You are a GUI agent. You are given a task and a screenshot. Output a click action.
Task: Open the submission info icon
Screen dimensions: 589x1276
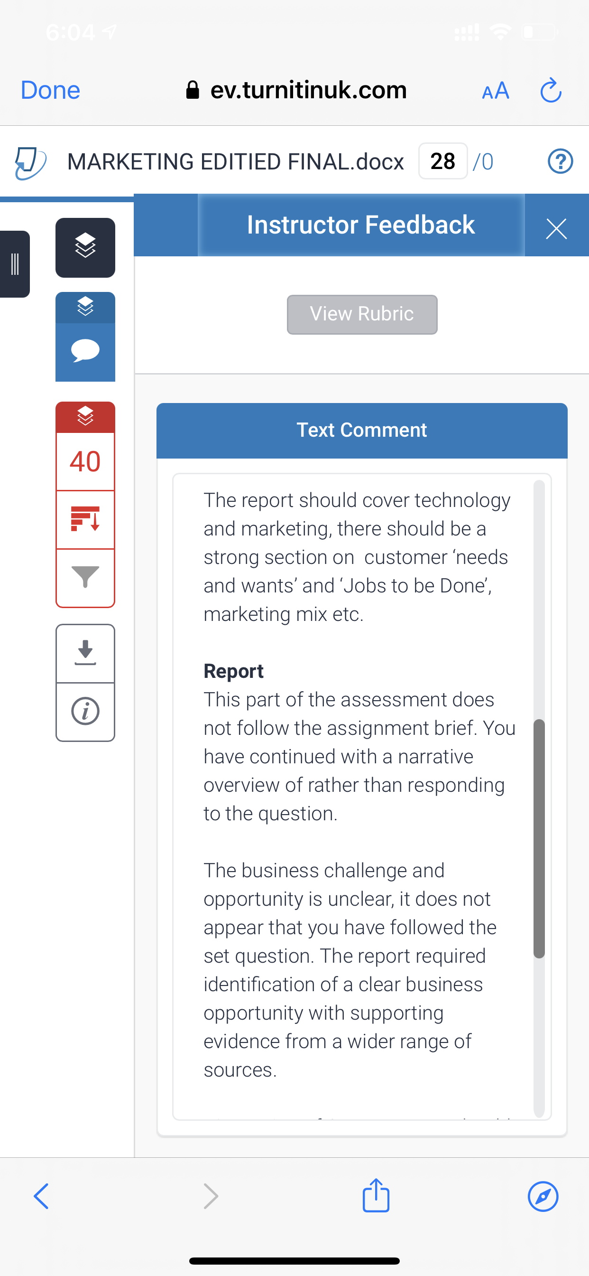[85, 712]
